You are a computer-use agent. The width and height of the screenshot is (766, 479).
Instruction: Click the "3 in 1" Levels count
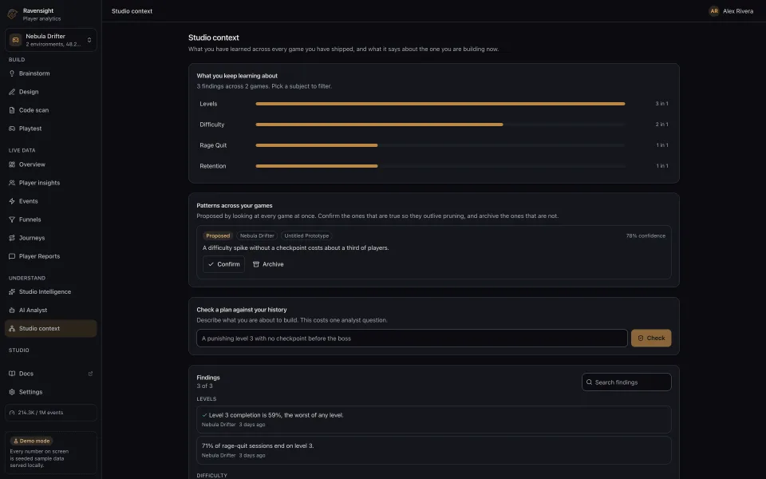pos(661,104)
